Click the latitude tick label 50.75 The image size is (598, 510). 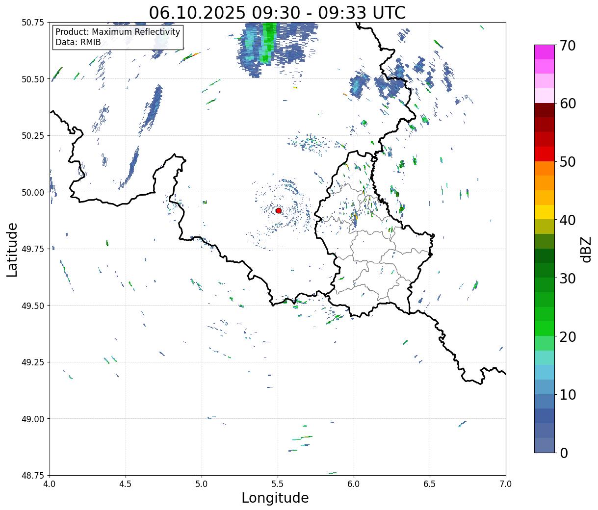pyautogui.click(x=33, y=23)
